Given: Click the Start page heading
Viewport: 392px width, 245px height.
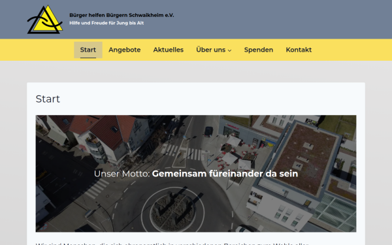Looking at the screenshot, I should pyautogui.click(x=48, y=99).
